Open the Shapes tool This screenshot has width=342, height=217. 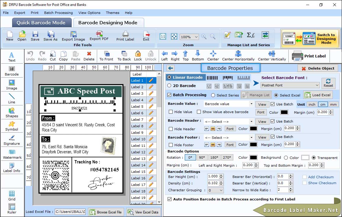(12, 113)
